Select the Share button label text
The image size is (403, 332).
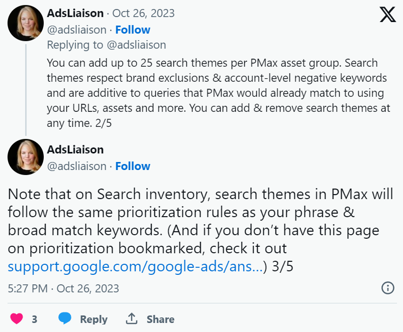[159, 319]
